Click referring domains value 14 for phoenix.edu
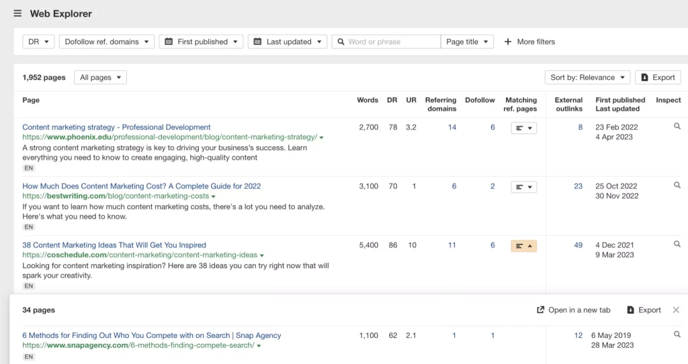Image resolution: width=688 pixels, height=364 pixels. coord(452,127)
